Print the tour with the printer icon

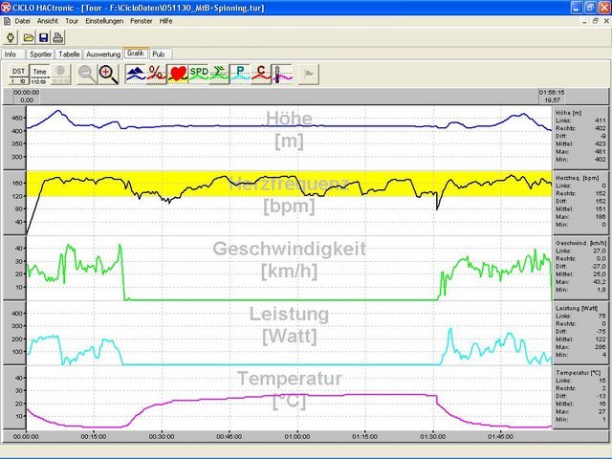tap(58, 37)
